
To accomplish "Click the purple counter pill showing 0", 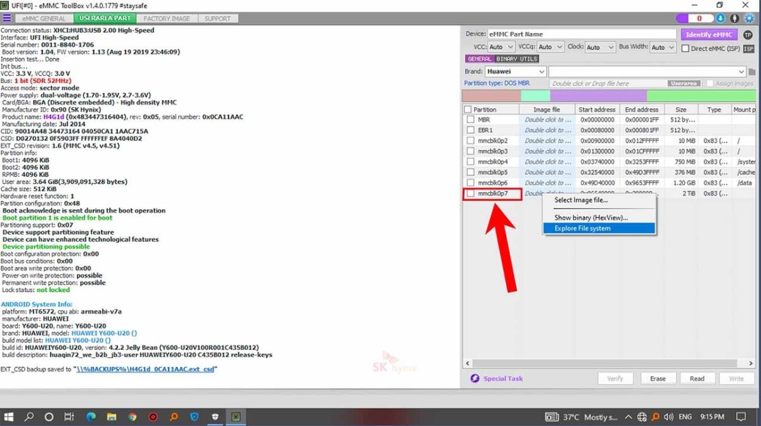I will [x=695, y=18].
